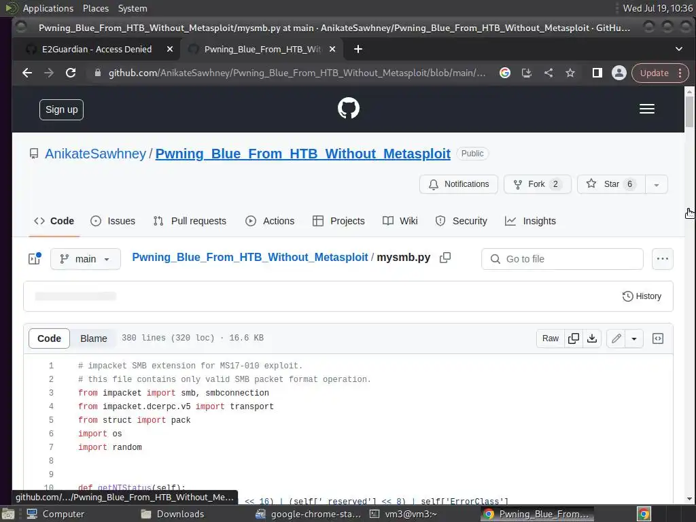
Task: Click the Go to file search field
Action: point(562,259)
